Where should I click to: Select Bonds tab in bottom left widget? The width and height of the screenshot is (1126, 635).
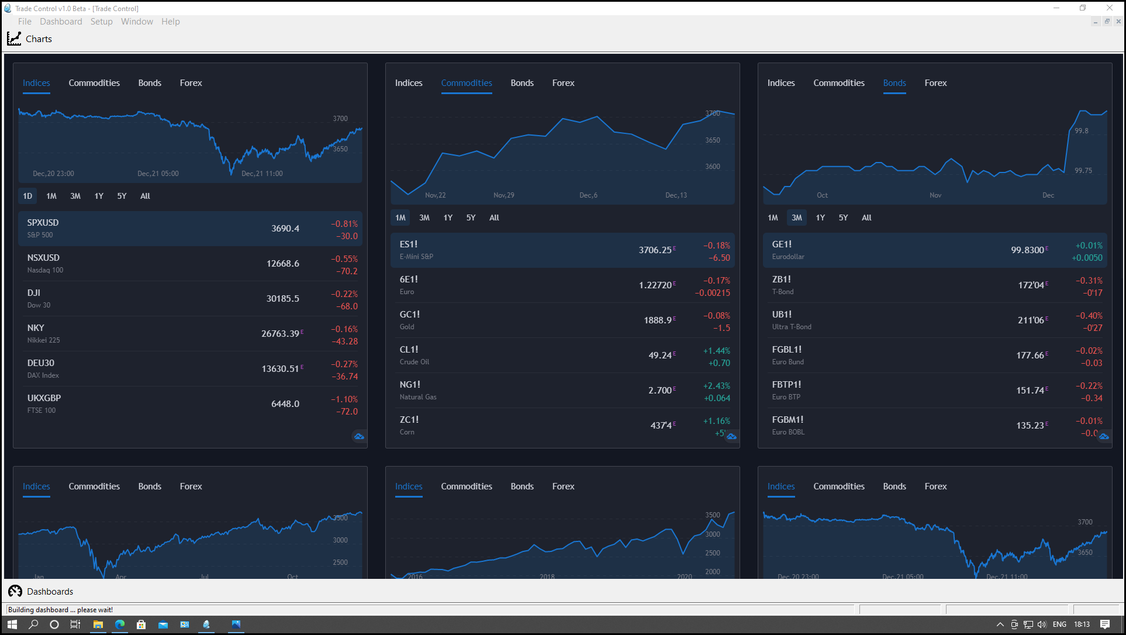(x=150, y=486)
